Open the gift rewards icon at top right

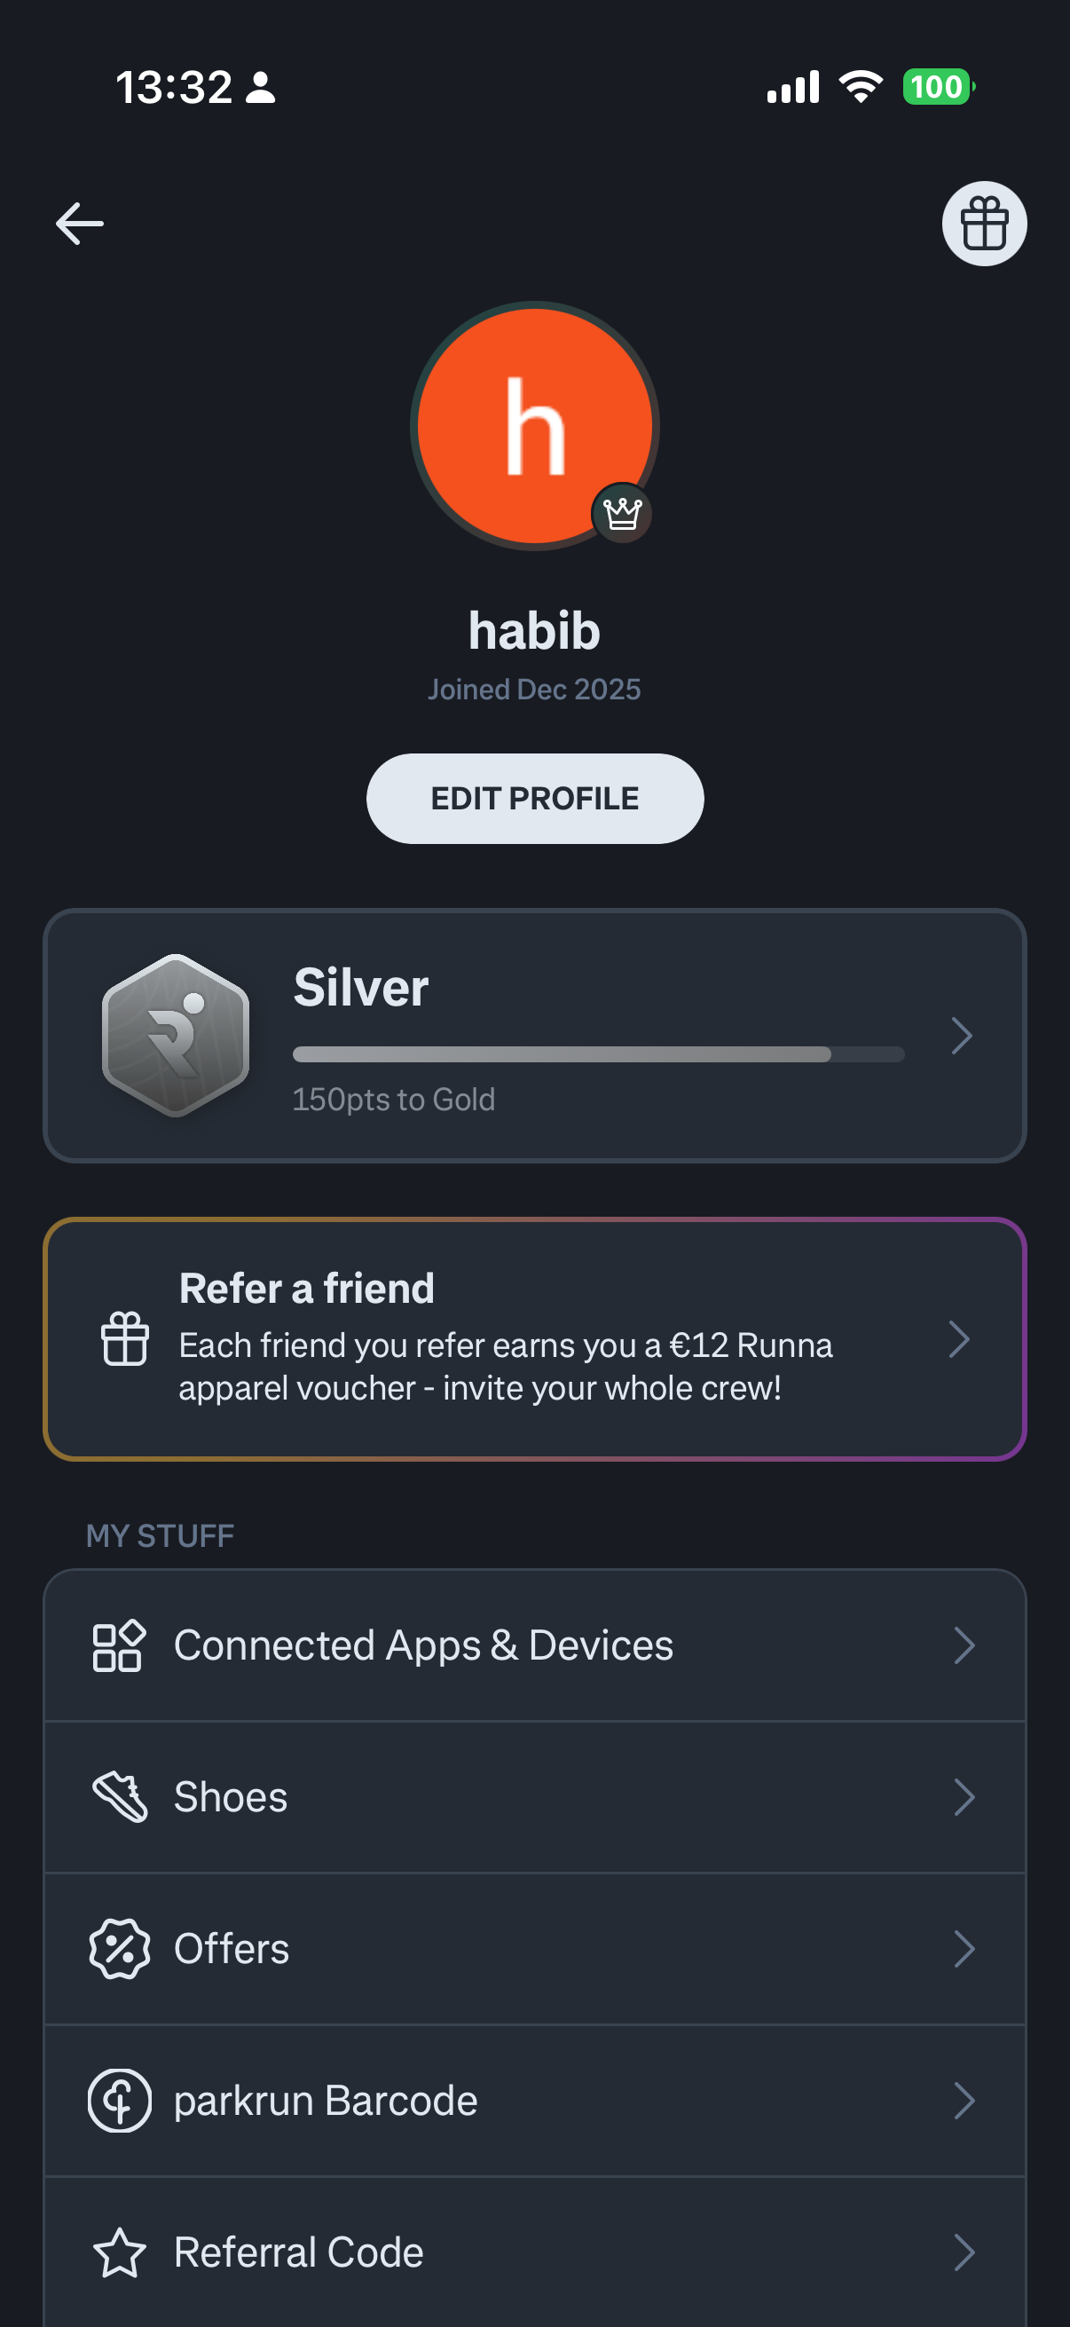click(x=984, y=224)
